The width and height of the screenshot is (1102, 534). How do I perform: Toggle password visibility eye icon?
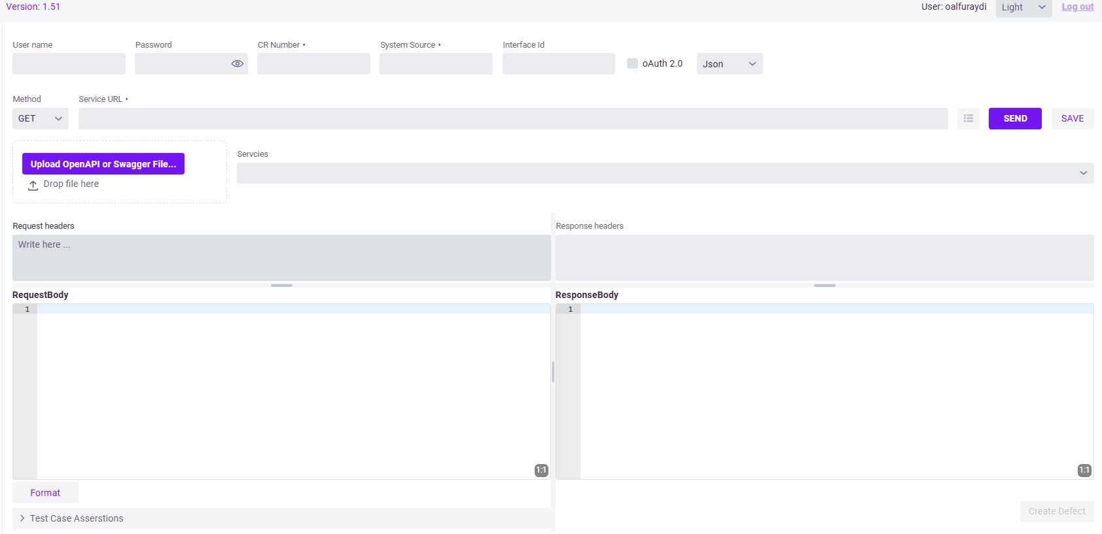[237, 64]
